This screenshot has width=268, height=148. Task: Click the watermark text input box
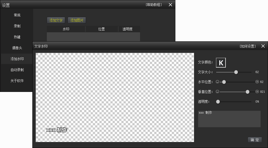coord(229,119)
